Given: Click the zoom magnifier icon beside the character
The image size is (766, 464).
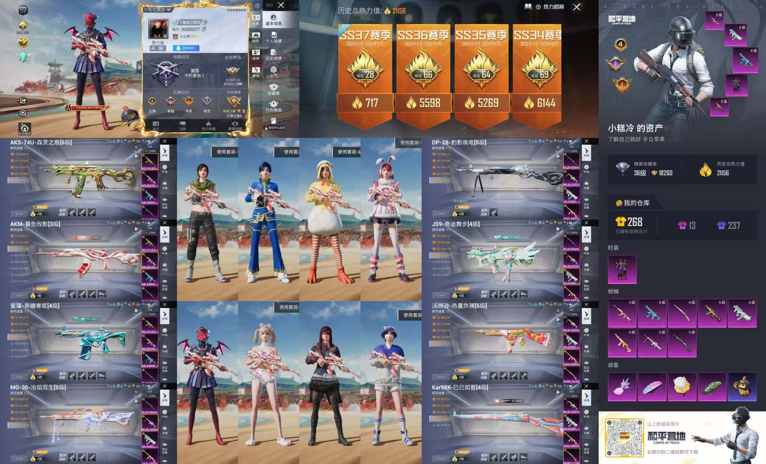Looking at the screenshot, I should 22,113.
